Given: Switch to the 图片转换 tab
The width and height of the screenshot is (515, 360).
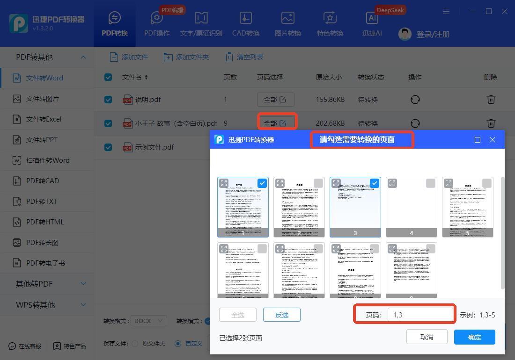Looking at the screenshot, I should tap(287, 23).
